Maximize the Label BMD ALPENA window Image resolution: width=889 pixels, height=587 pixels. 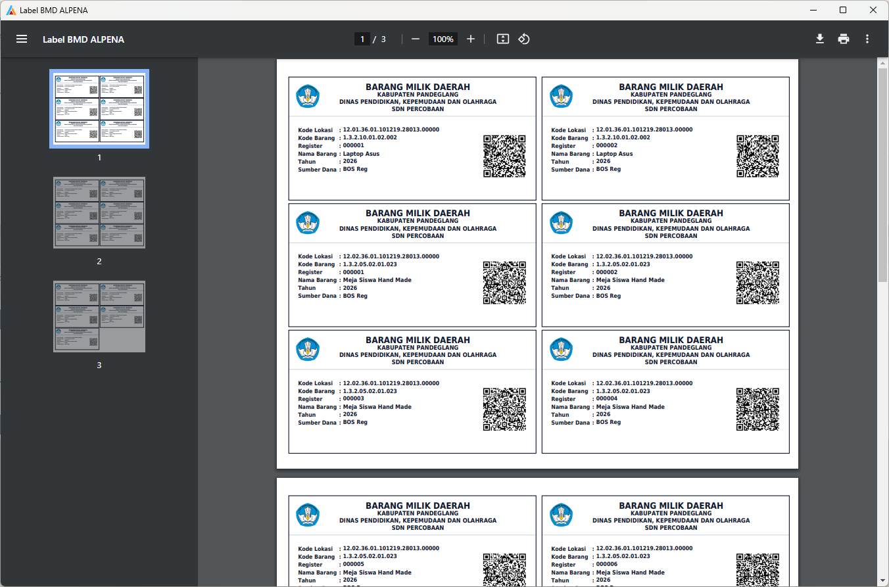pyautogui.click(x=843, y=10)
